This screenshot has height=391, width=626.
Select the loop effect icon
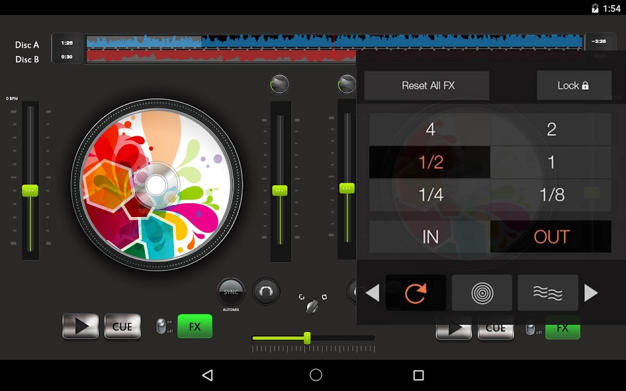[416, 293]
